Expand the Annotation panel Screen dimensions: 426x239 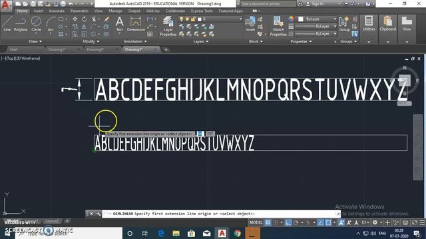(135, 41)
